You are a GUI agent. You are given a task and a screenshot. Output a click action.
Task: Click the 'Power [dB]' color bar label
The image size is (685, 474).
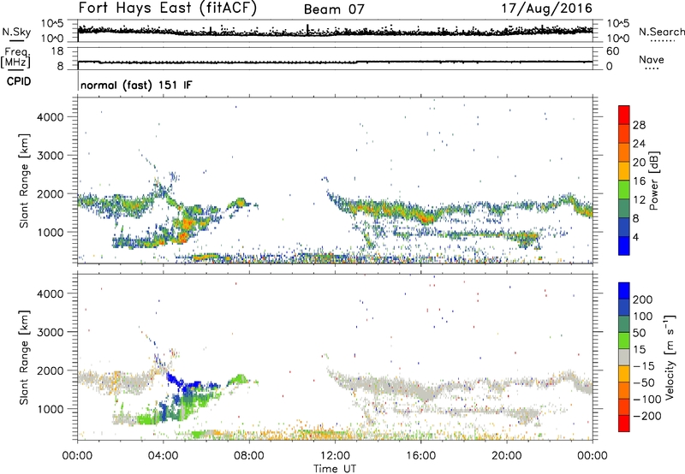click(654, 181)
